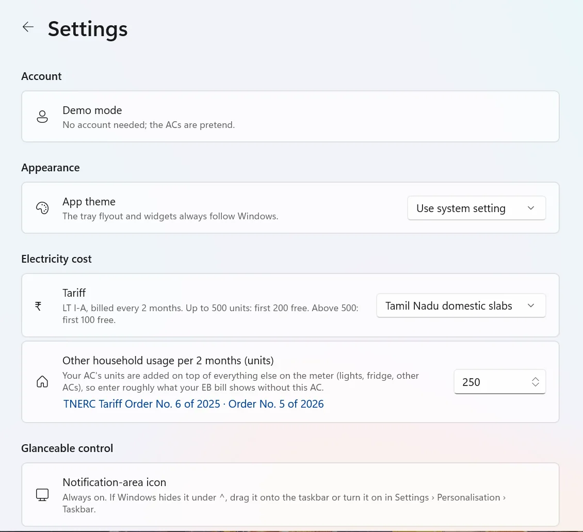This screenshot has height=532, width=583.
Task: Click the household usage units input field
Action: point(499,382)
